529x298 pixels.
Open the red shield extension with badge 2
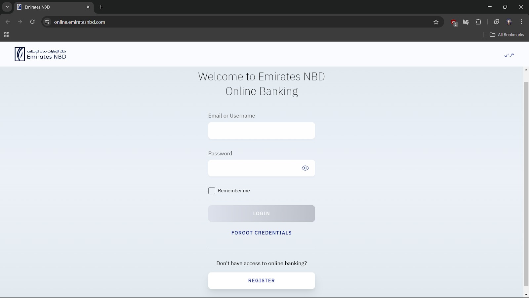(x=454, y=22)
